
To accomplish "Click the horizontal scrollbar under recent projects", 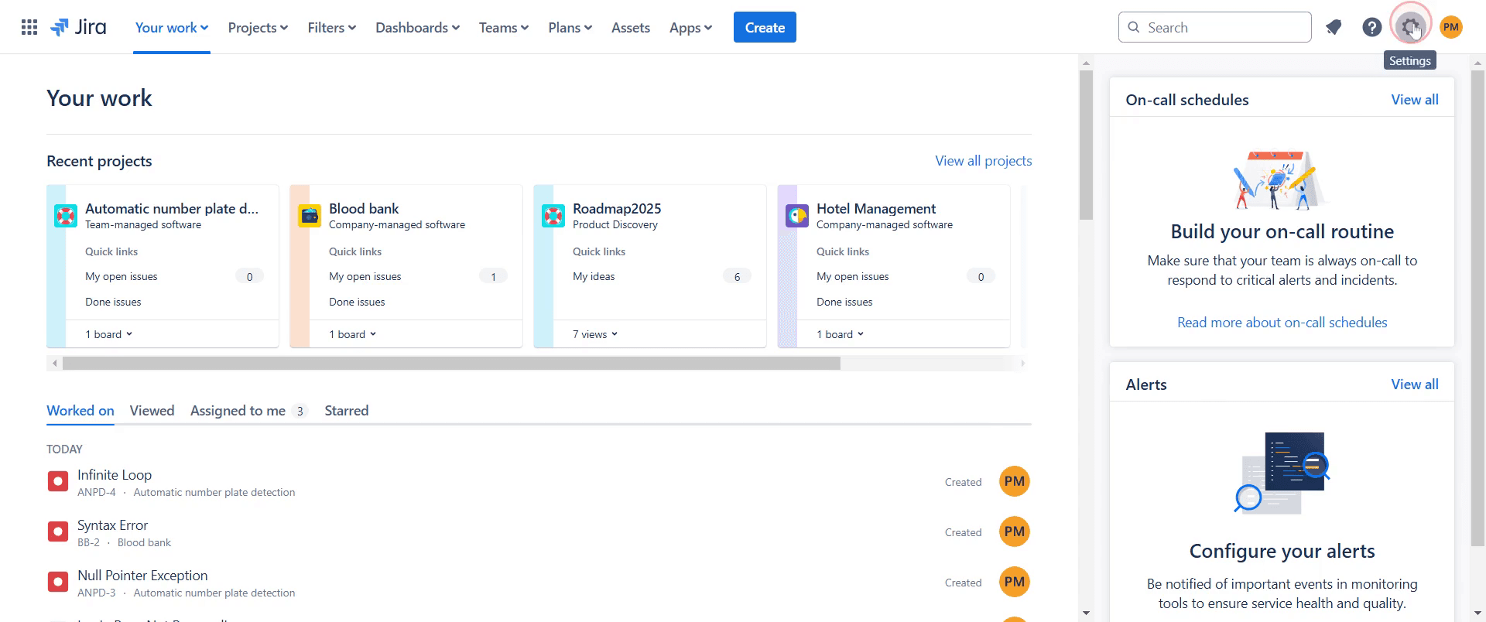I will [x=451, y=364].
